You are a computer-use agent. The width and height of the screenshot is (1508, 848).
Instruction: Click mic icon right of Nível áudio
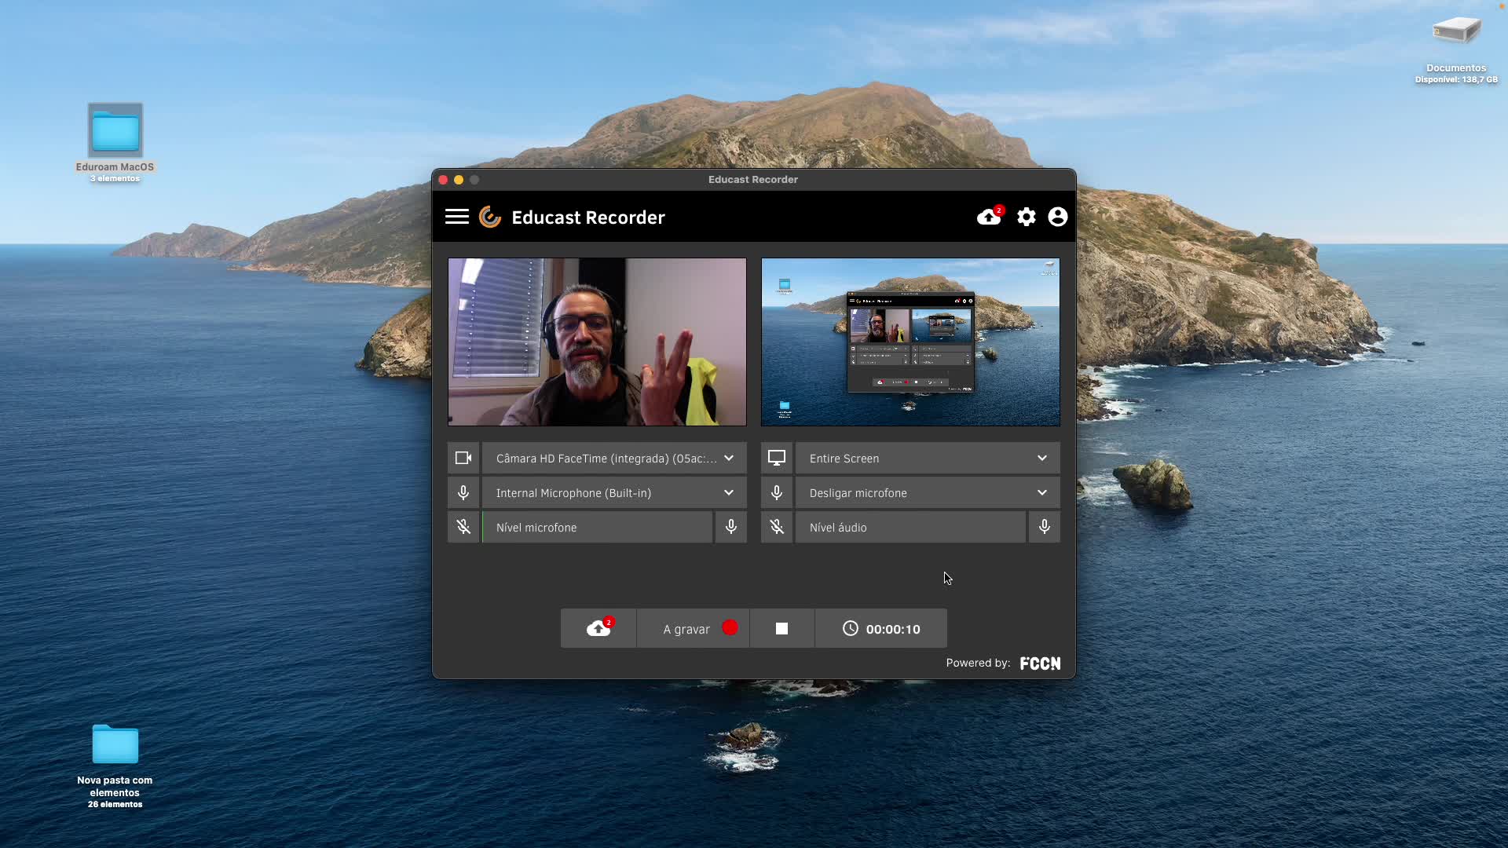click(1044, 527)
